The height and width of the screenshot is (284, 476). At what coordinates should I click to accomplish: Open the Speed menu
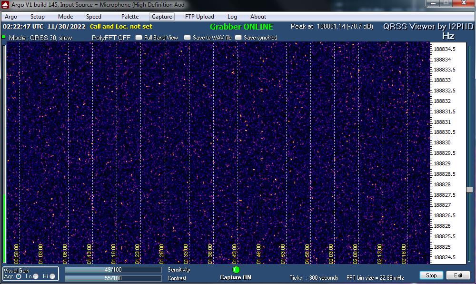pos(93,17)
